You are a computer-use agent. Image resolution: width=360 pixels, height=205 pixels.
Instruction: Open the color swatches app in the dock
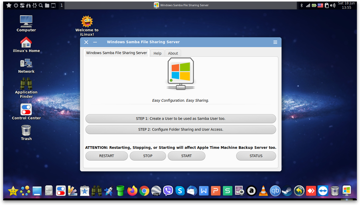point(73,191)
